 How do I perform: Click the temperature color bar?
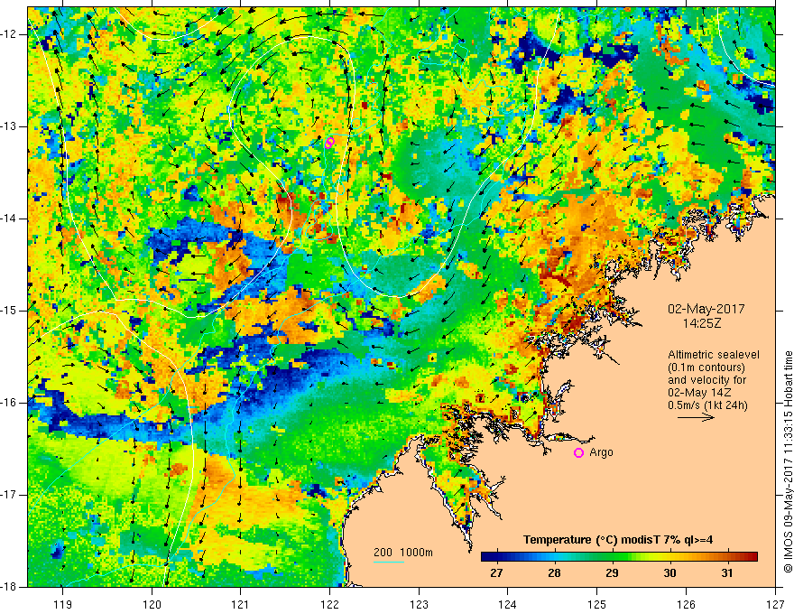619,557
